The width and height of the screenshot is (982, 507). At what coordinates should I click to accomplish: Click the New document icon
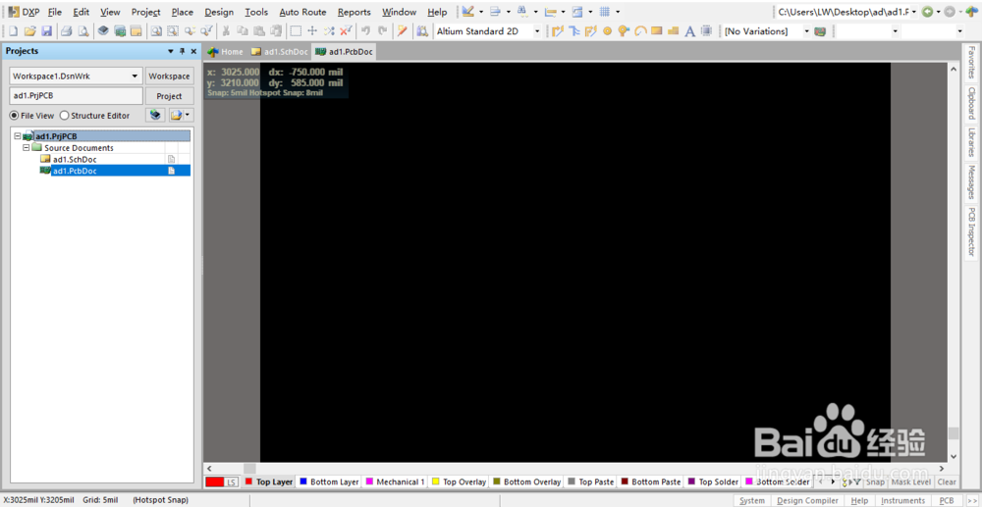pyautogui.click(x=13, y=31)
